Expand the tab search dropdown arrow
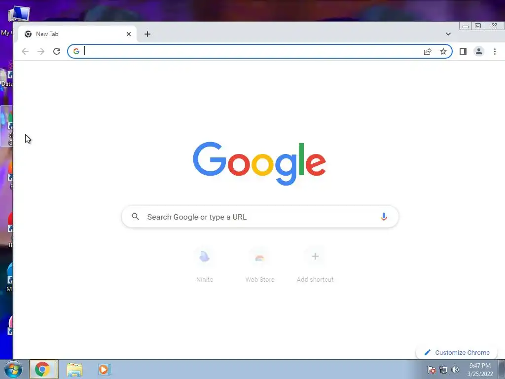This screenshot has height=379, width=505. point(448,34)
